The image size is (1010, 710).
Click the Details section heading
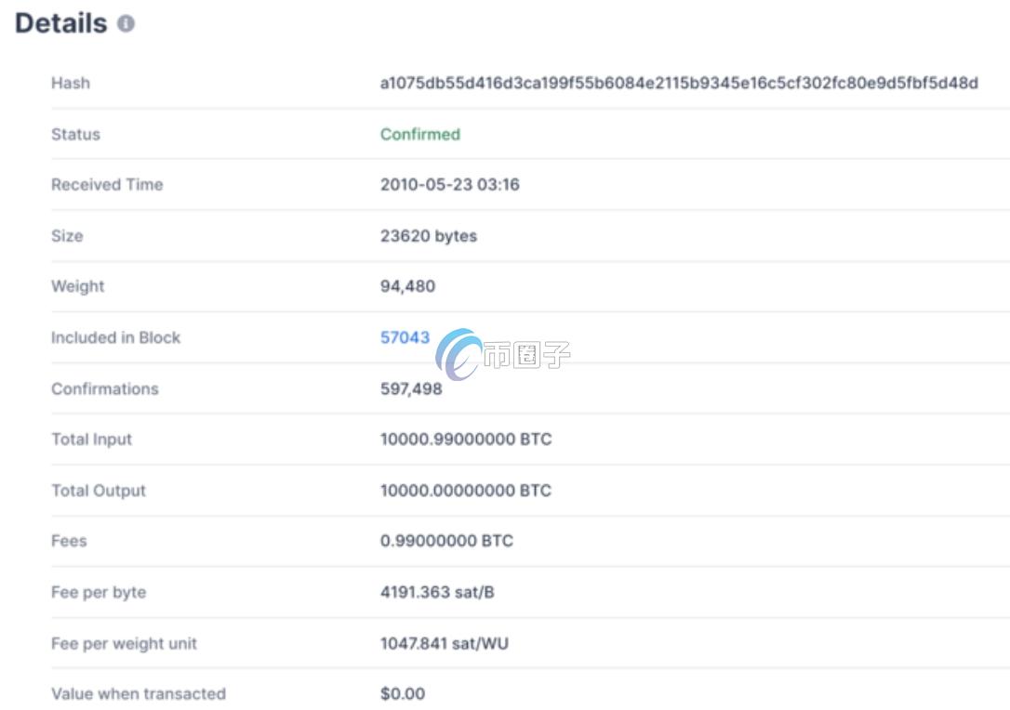tap(61, 23)
